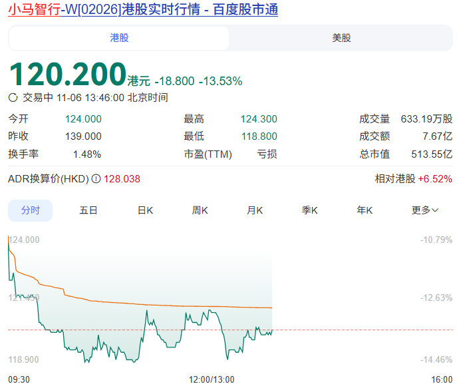Show the 日K candlestick chart

(145, 210)
